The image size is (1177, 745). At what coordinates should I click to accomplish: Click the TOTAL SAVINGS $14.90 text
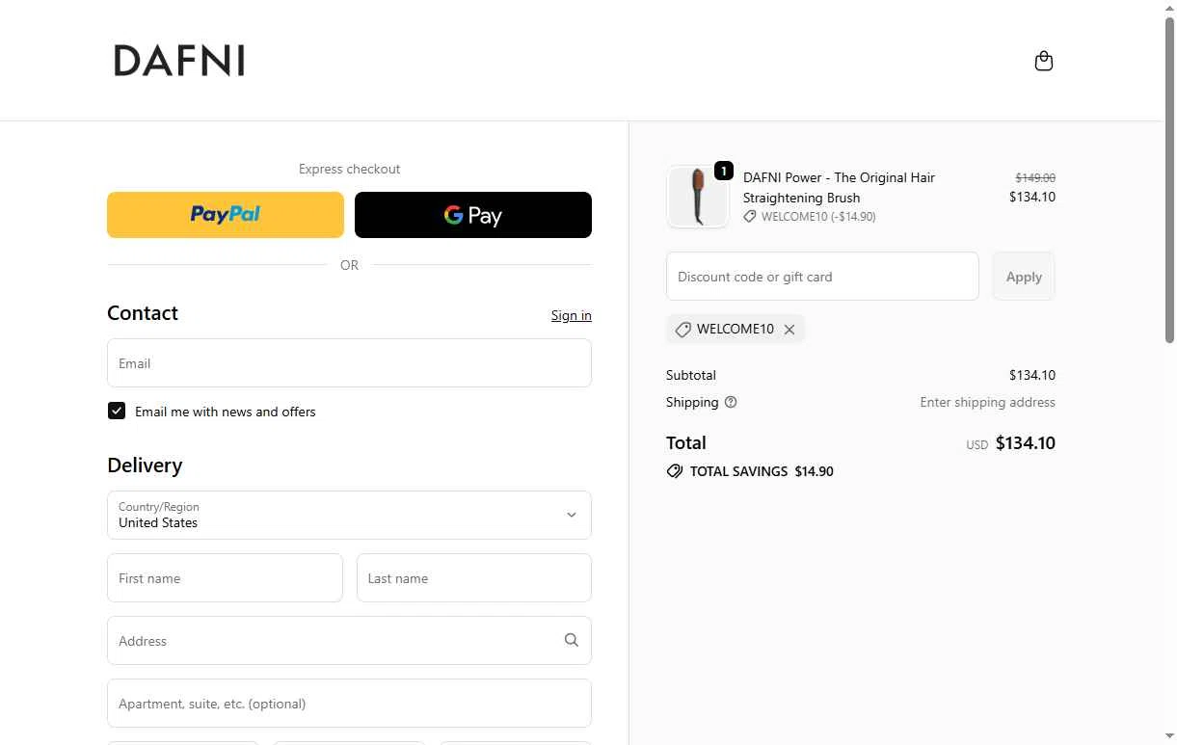pos(762,471)
